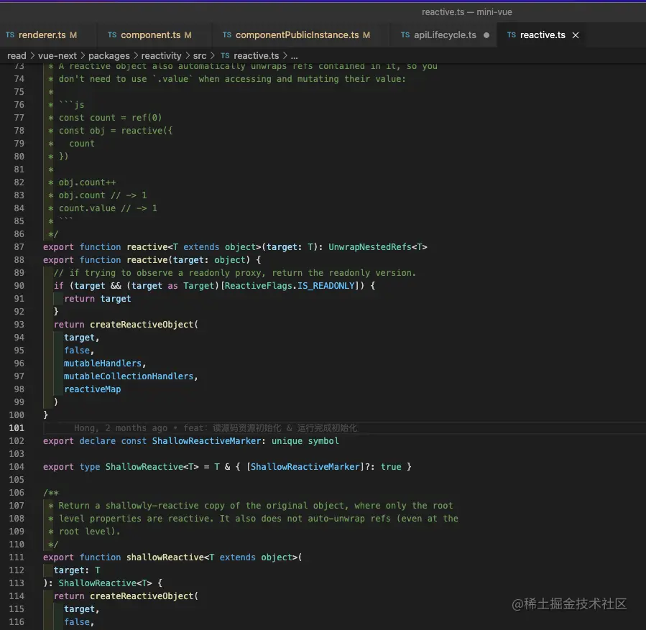Open the 'reactive.ts' breadcrumb segment
This screenshot has width=646, height=630.
point(257,55)
